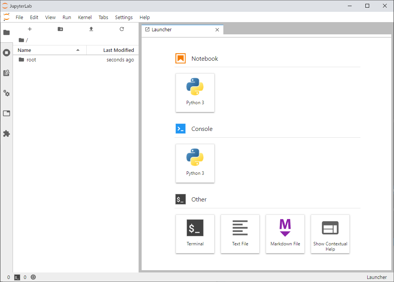The height and width of the screenshot is (282, 394).
Task: Click the terminals indicator in the status bar
Action: point(17,277)
